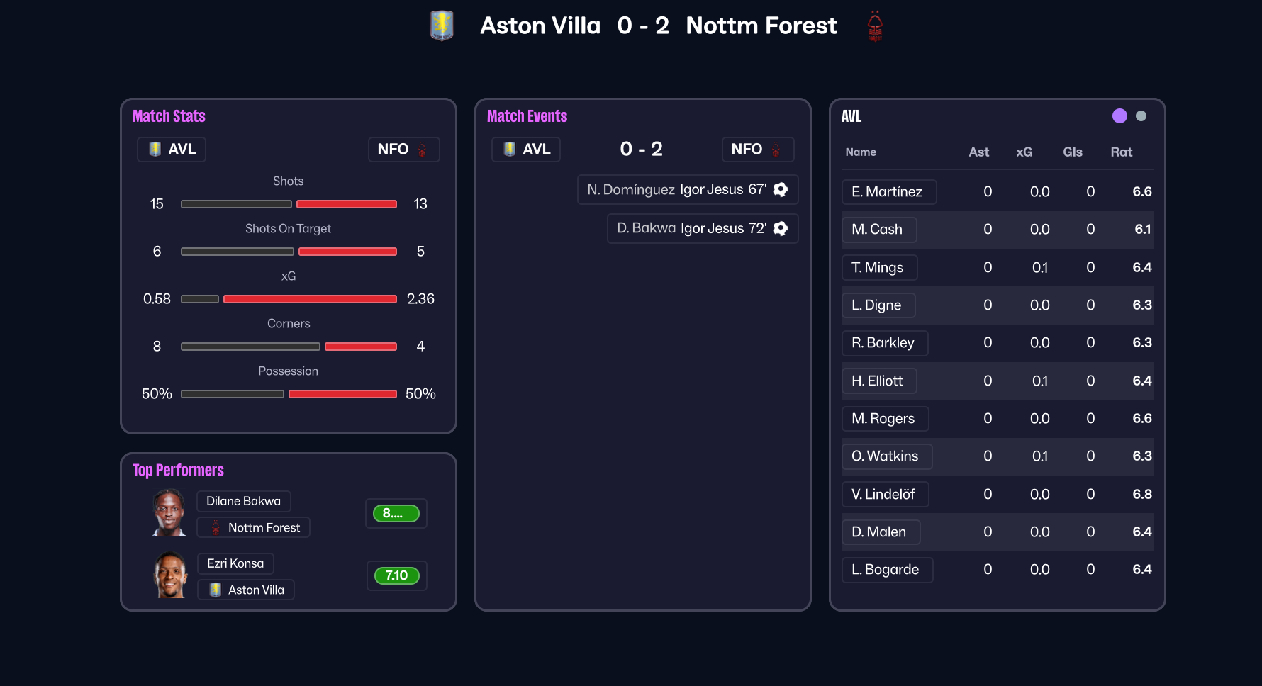Click NFO crest in Match Stats panel

pos(422,150)
